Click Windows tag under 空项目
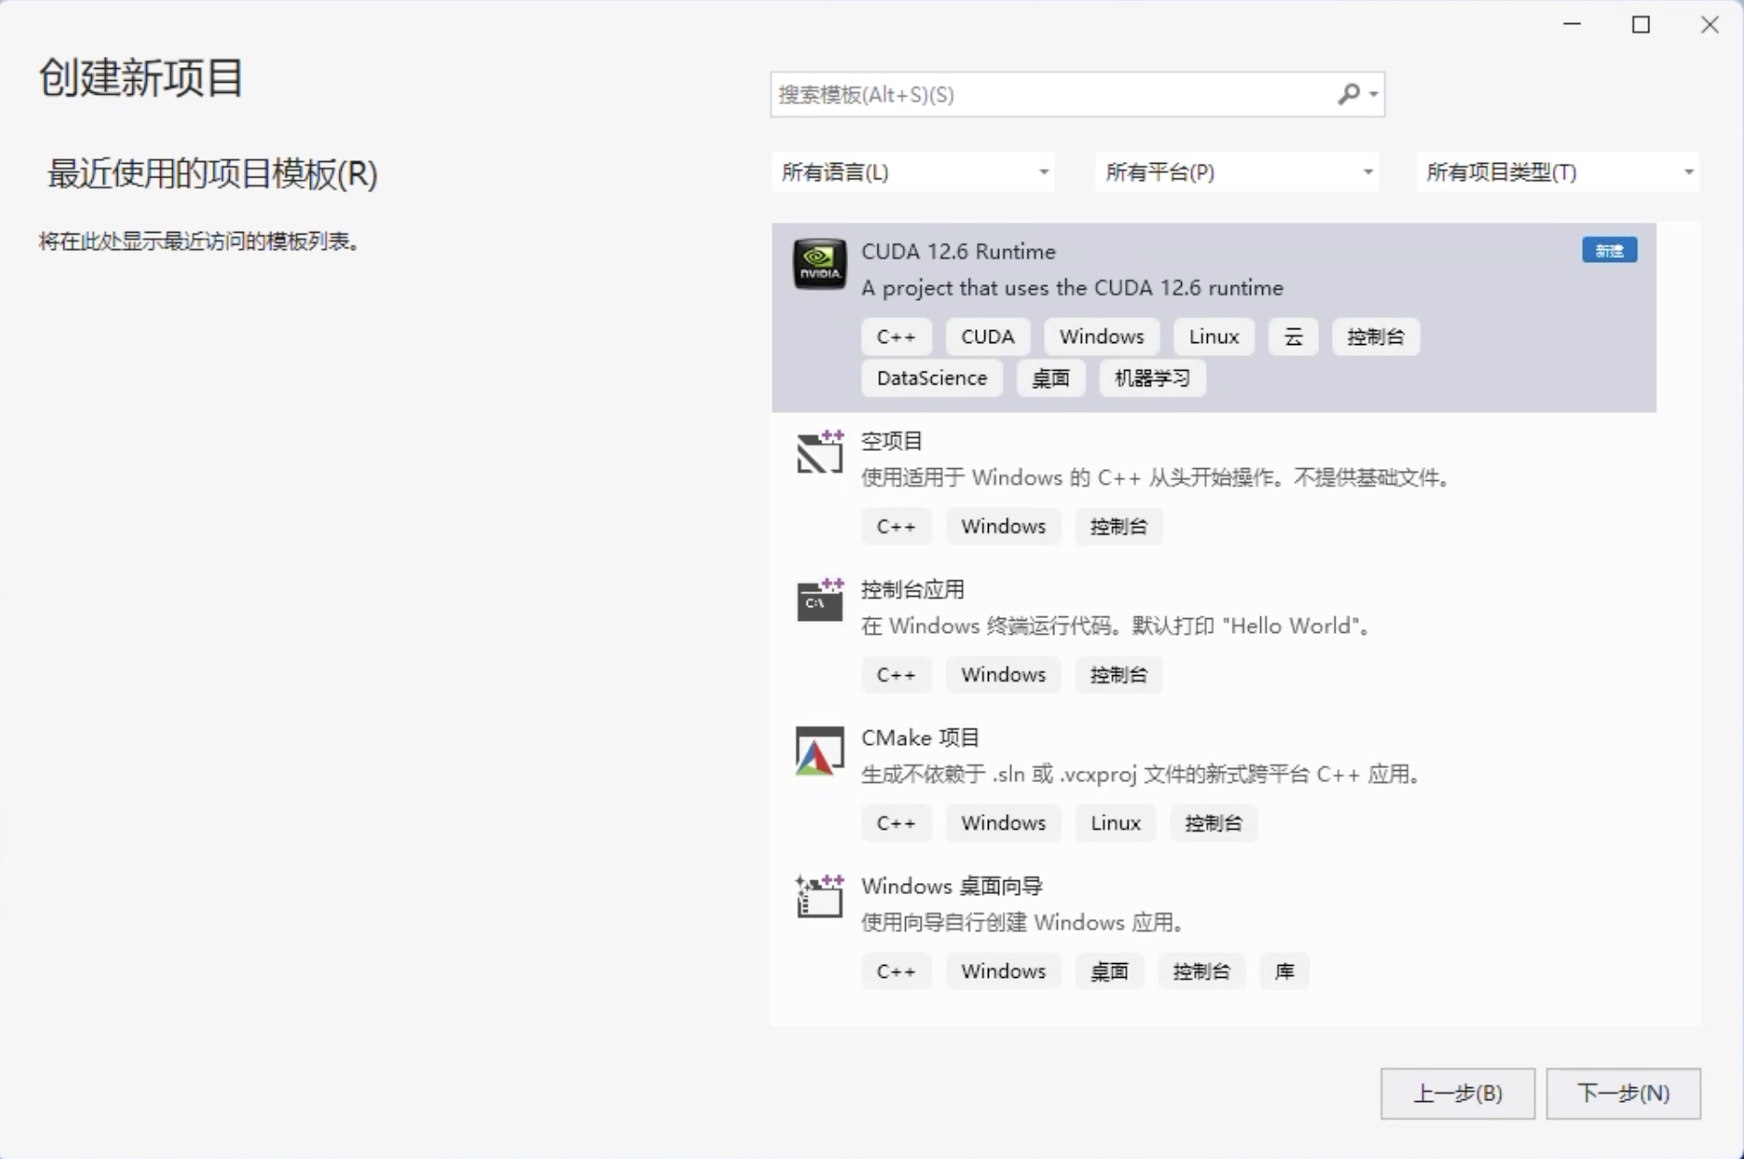This screenshot has width=1744, height=1159. pyautogui.click(x=1003, y=526)
